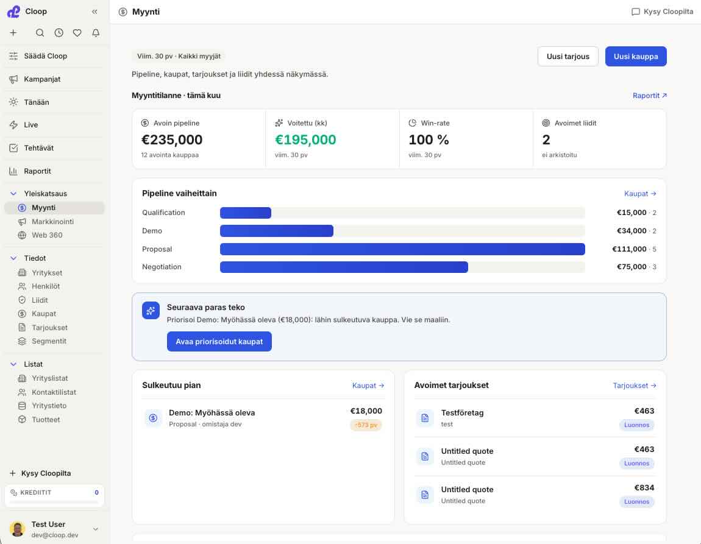Collapse the sidebar with the double-chevron icon
This screenshot has height=544, width=701.
[94, 12]
